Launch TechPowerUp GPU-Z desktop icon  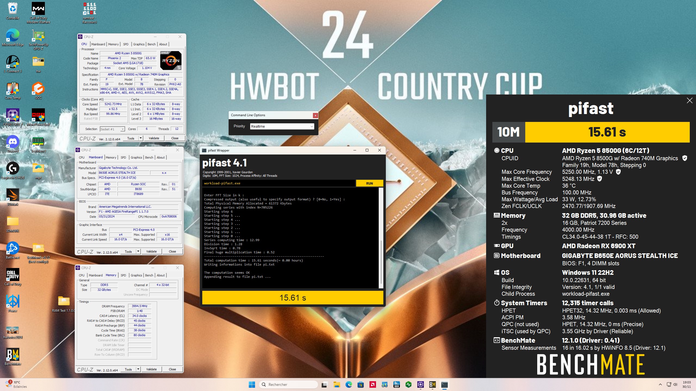(x=38, y=40)
